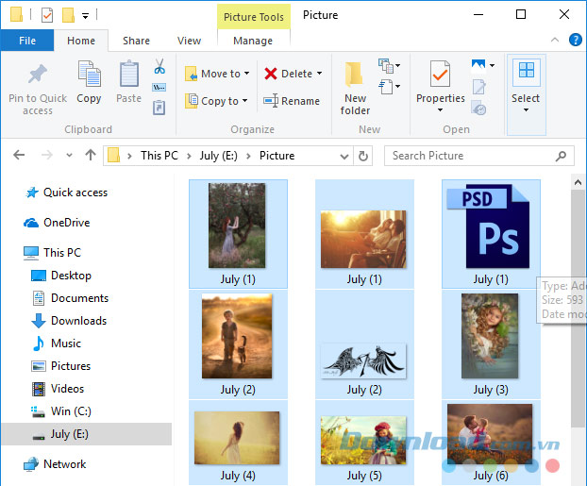Click the Edit document icon
Viewport: 587px width, 486px height.
coord(478,87)
